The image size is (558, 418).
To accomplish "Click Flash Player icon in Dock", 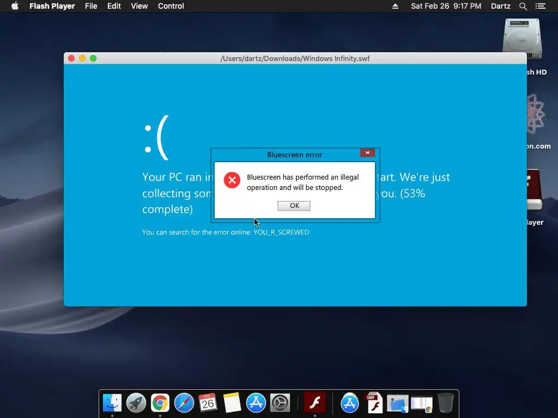I will point(314,403).
